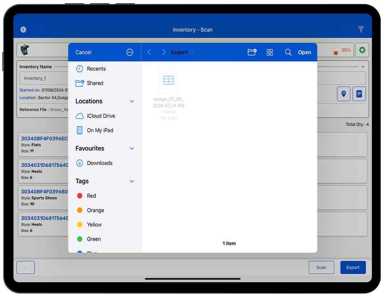
Task: Open iCloud Drive location
Action: pyautogui.click(x=101, y=116)
